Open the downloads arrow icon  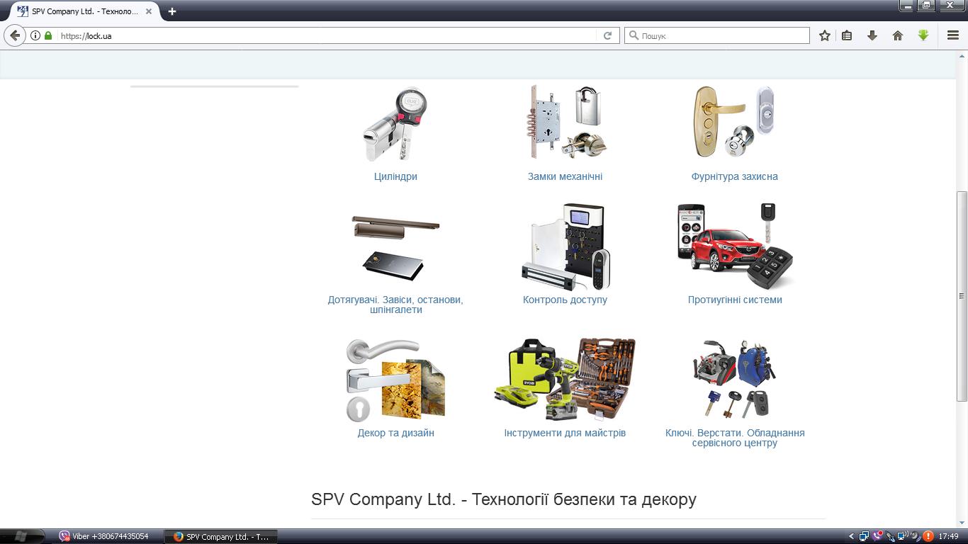872,35
